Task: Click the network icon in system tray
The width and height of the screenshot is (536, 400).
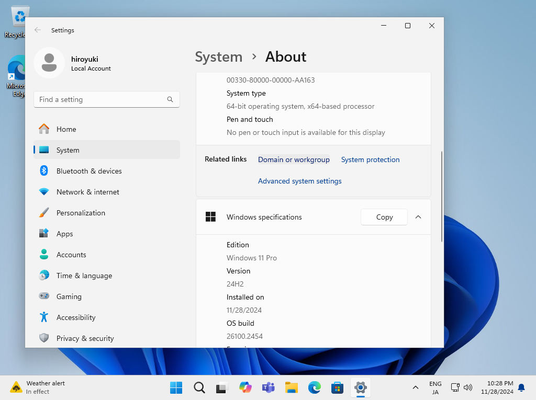Action: tap(455, 387)
